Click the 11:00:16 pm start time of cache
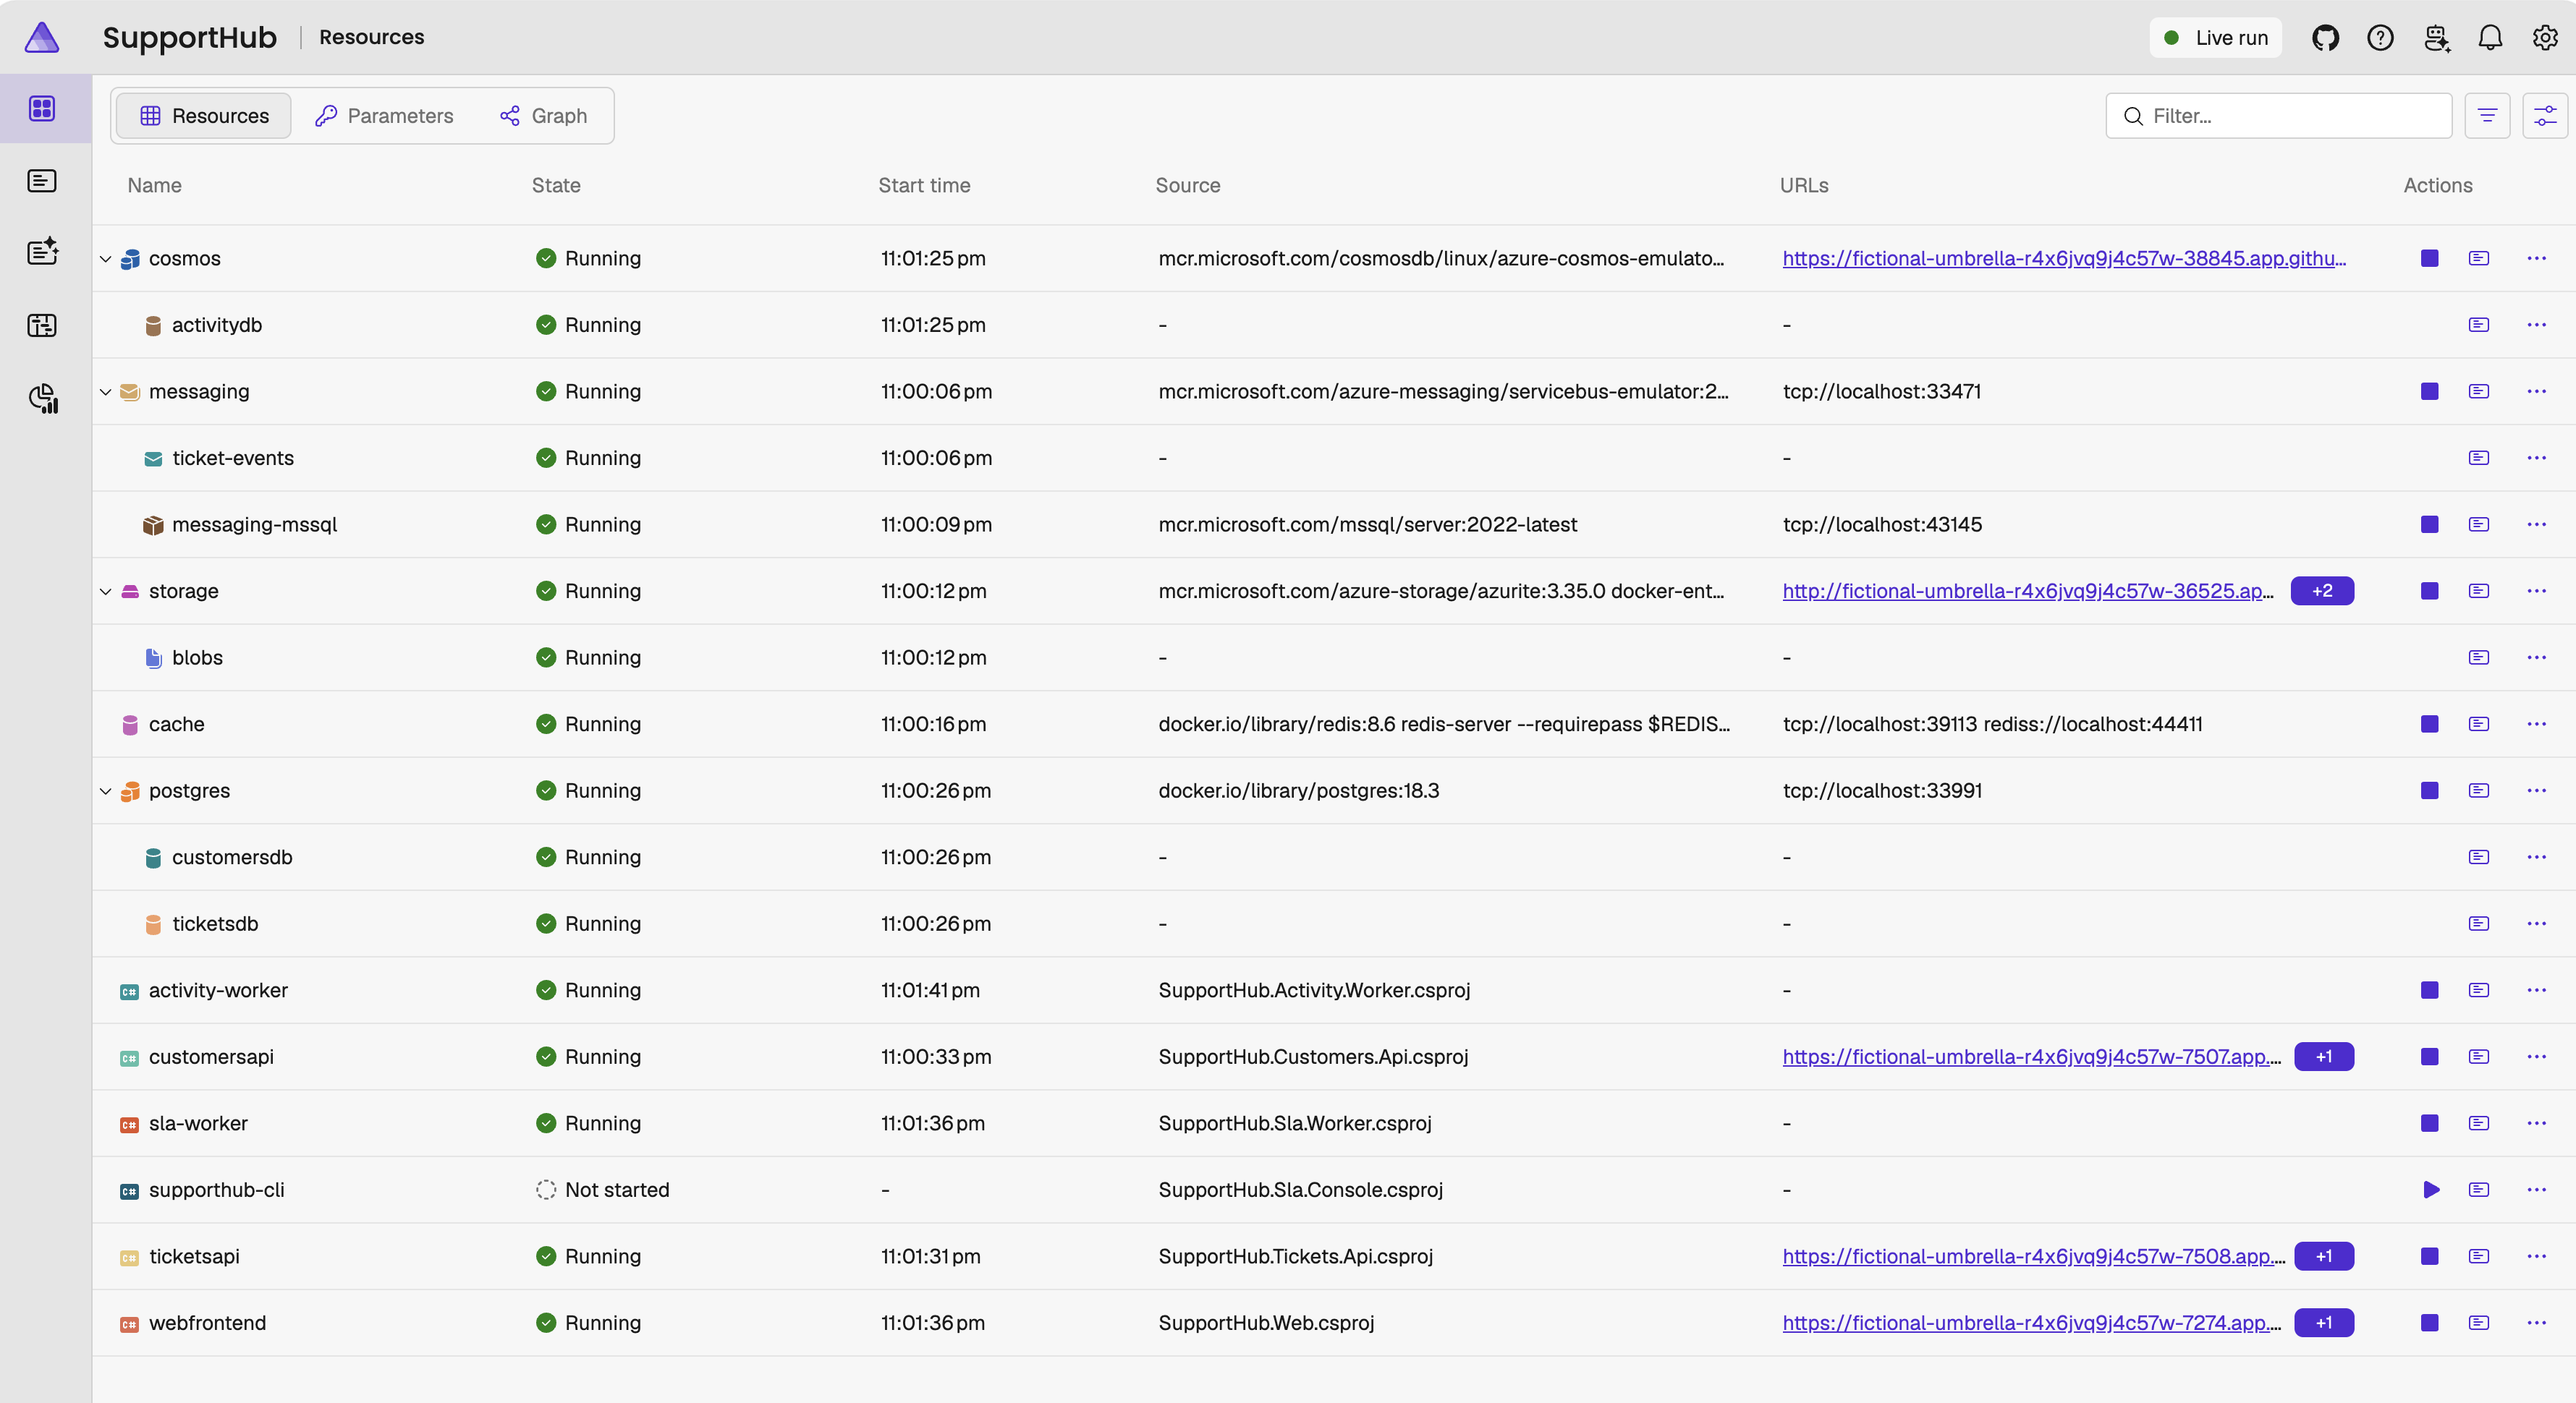 (933, 723)
